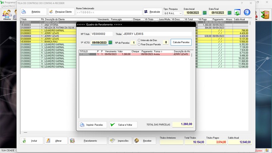The image size is (272, 153).
Task: Open the CADASTROS menu
Action: click(8, 6)
